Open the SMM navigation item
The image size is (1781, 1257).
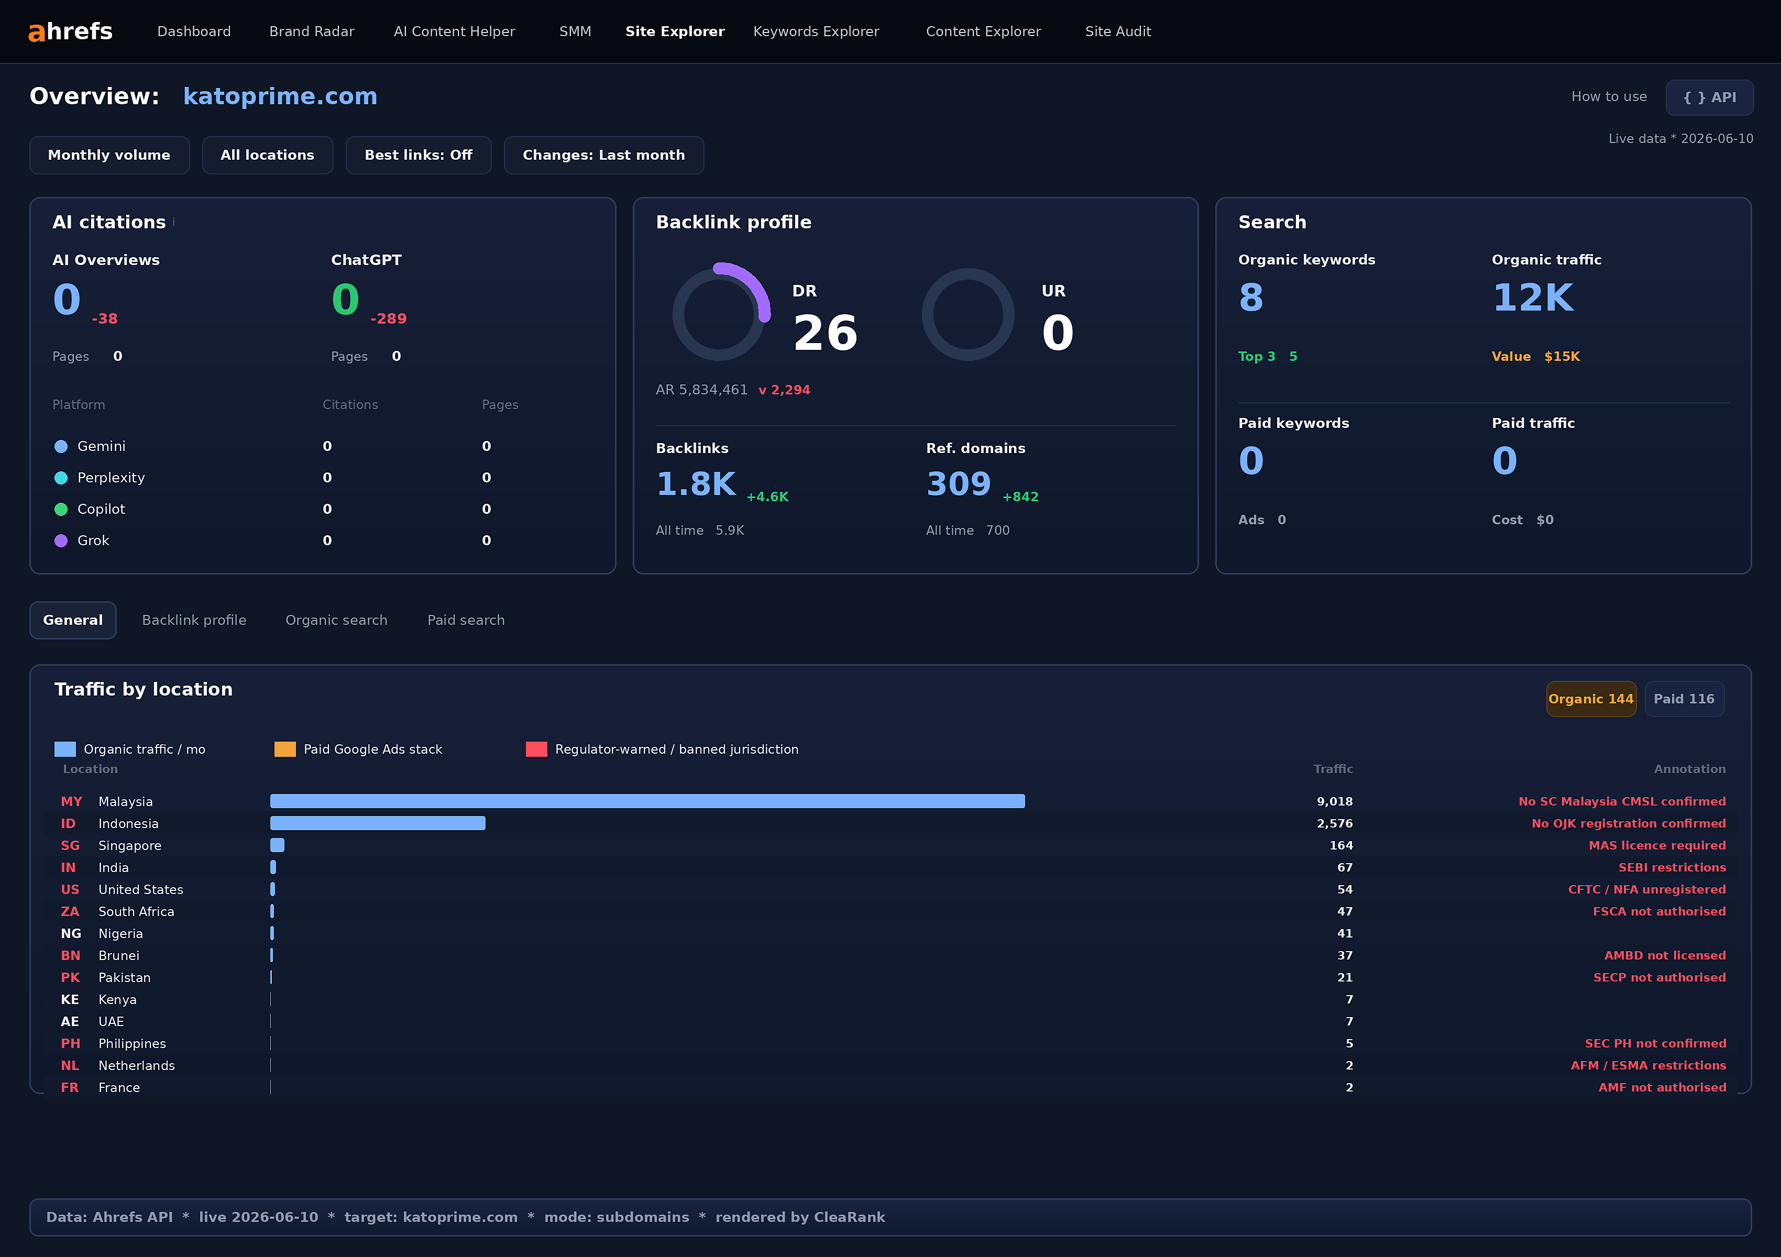tap(575, 32)
